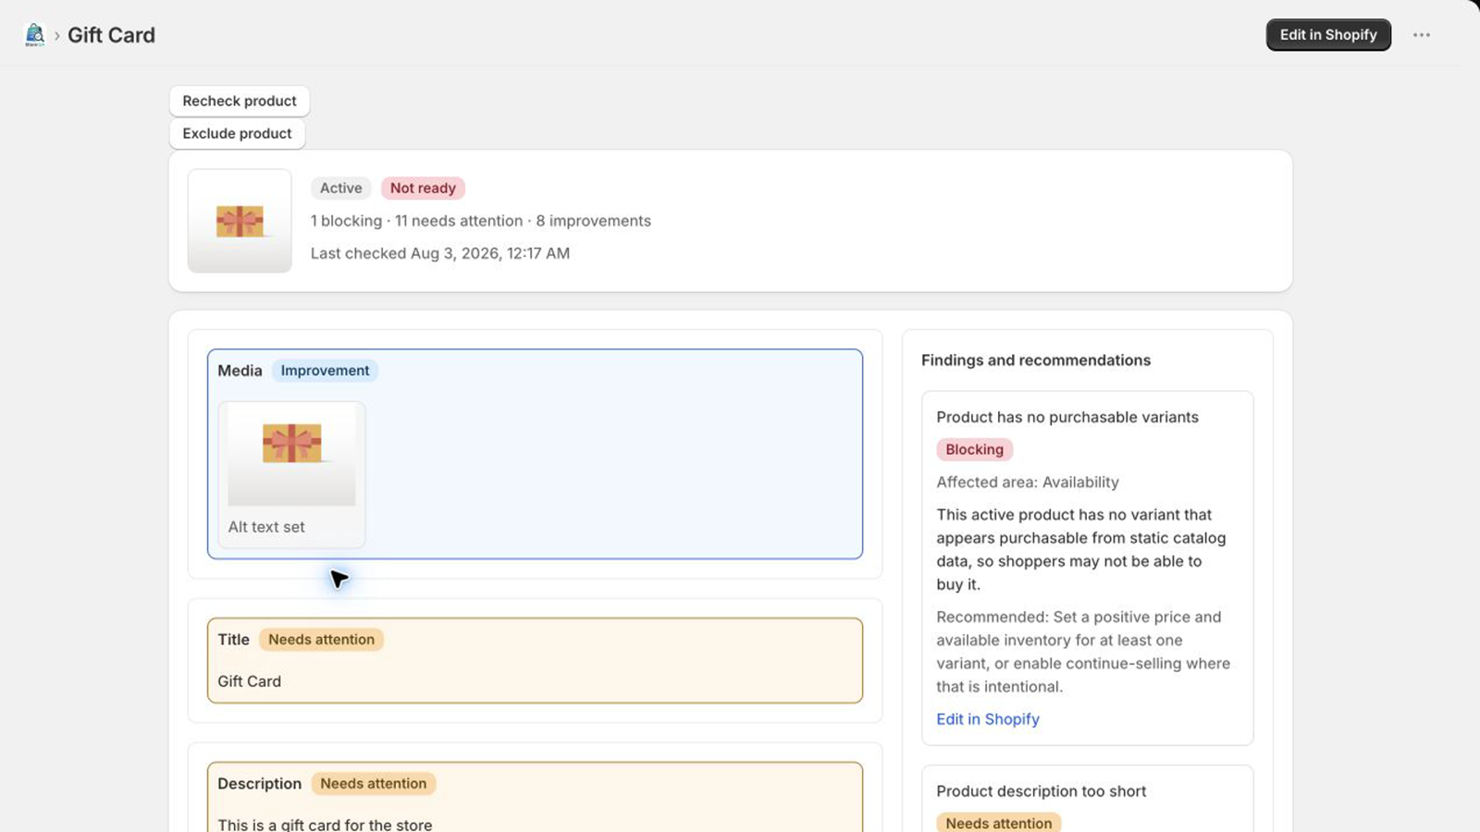Viewport: 1480px width, 832px height.
Task: Open the Media section gift card image
Action: tap(291, 454)
